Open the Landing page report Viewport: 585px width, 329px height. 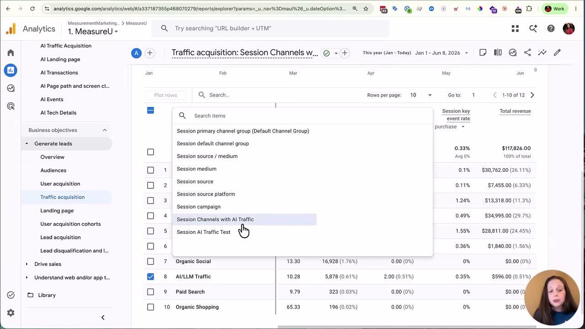click(x=57, y=211)
